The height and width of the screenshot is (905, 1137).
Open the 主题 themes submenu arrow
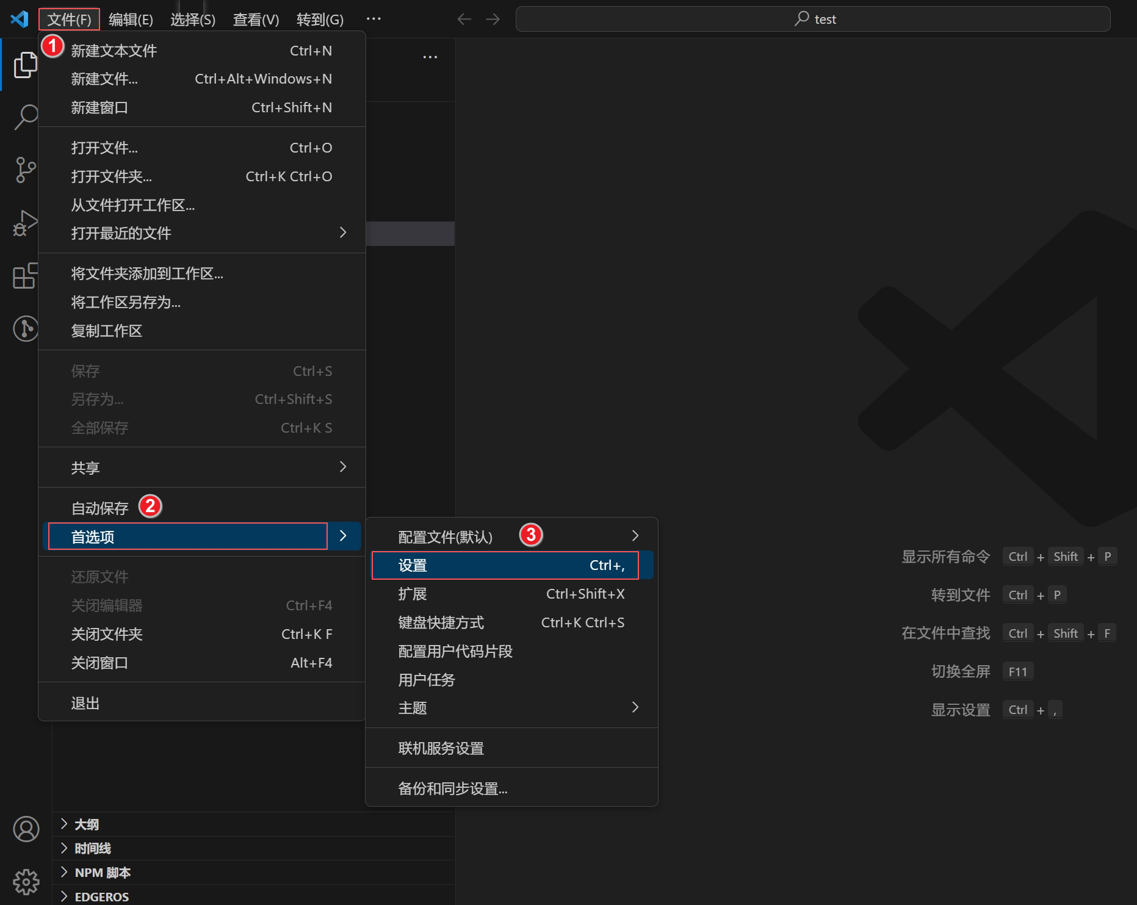tap(635, 707)
